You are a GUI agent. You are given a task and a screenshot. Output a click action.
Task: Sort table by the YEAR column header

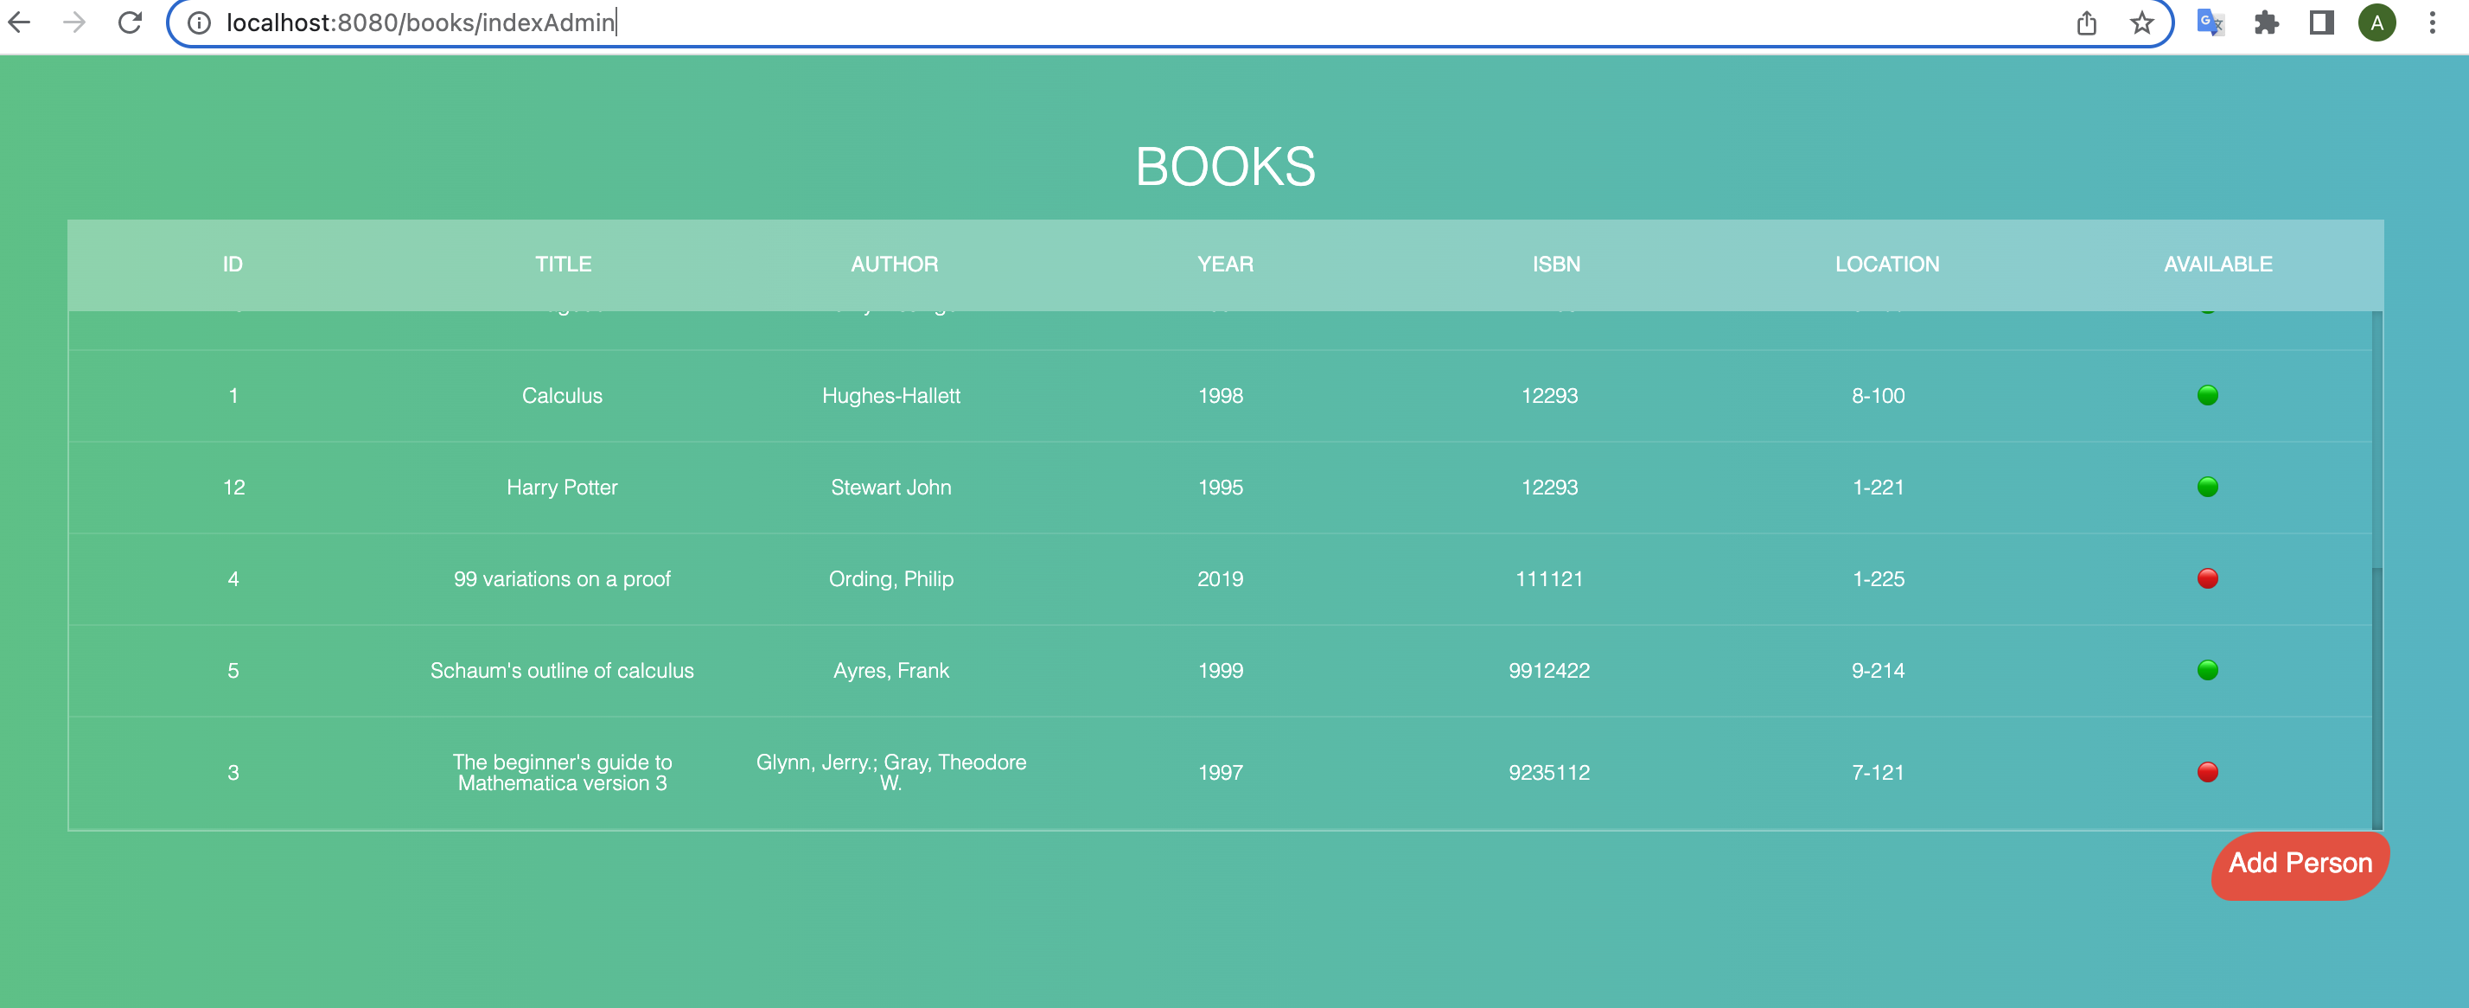click(x=1224, y=265)
